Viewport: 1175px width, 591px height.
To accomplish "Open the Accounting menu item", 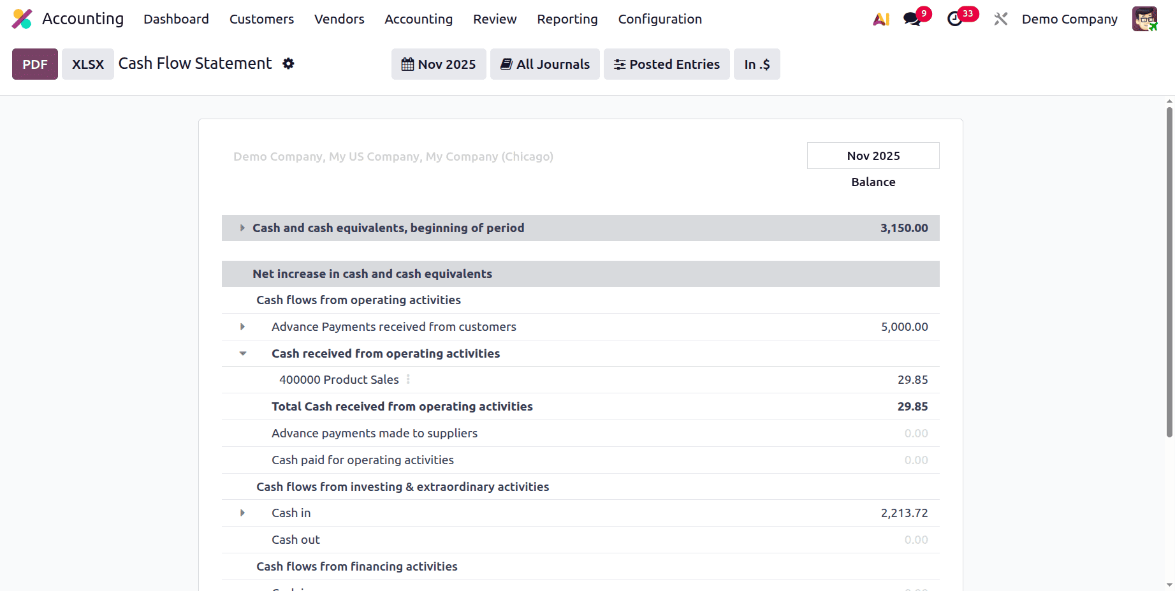I will [418, 19].
